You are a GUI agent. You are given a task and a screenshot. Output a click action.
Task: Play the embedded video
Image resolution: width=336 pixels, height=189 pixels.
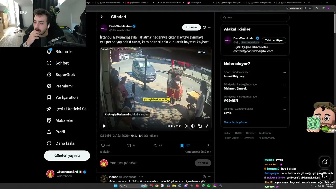click(x=104, y=126)
